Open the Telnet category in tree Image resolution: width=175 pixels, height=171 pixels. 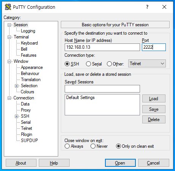point(27,128)
